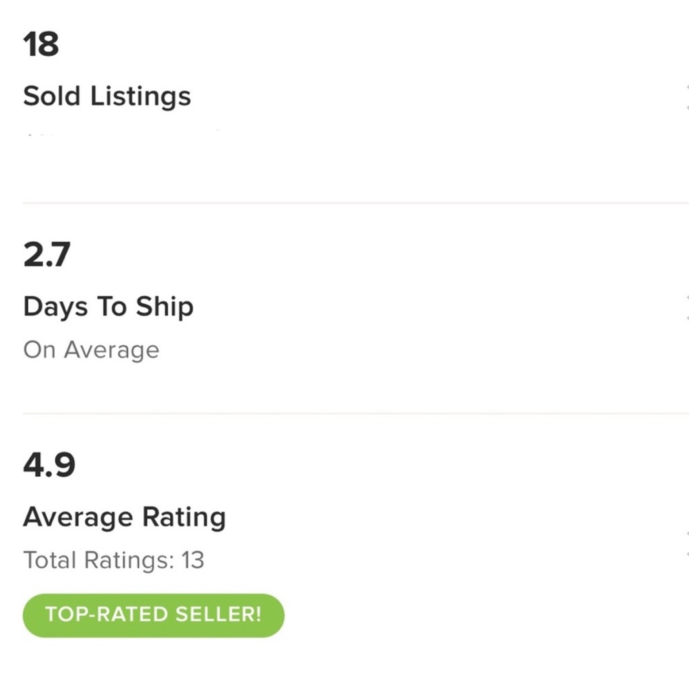
Task: Click the TOP-RATED SELLER! badge
Action: [153, 615]
